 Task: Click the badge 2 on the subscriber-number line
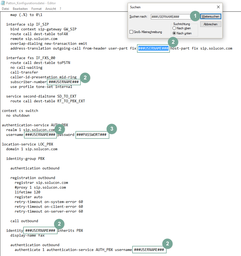point(85,78)
